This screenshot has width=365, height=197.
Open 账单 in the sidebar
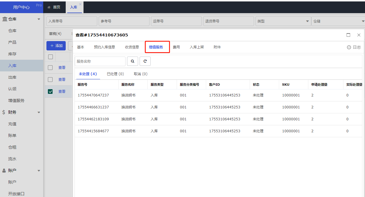point(12,136)
